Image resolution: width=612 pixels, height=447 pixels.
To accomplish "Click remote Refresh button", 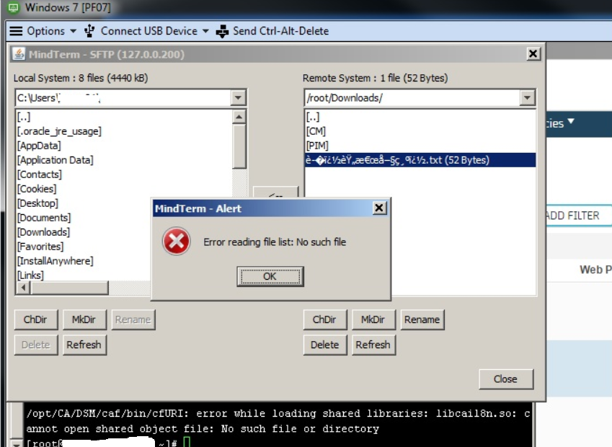I will tap(373, 345).
